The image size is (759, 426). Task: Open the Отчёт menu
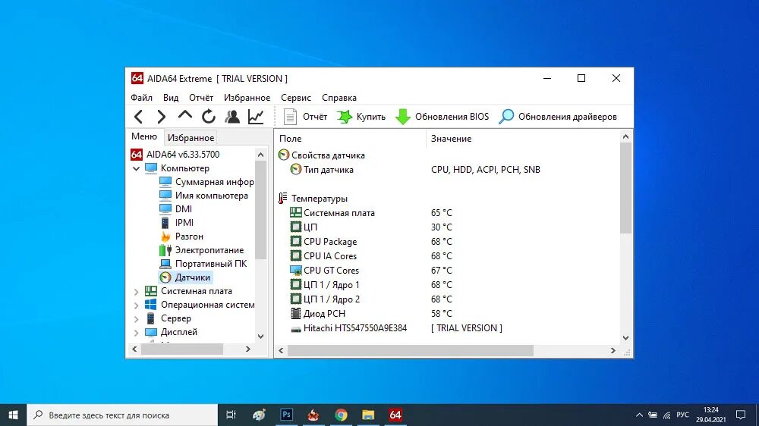[201, 98]
